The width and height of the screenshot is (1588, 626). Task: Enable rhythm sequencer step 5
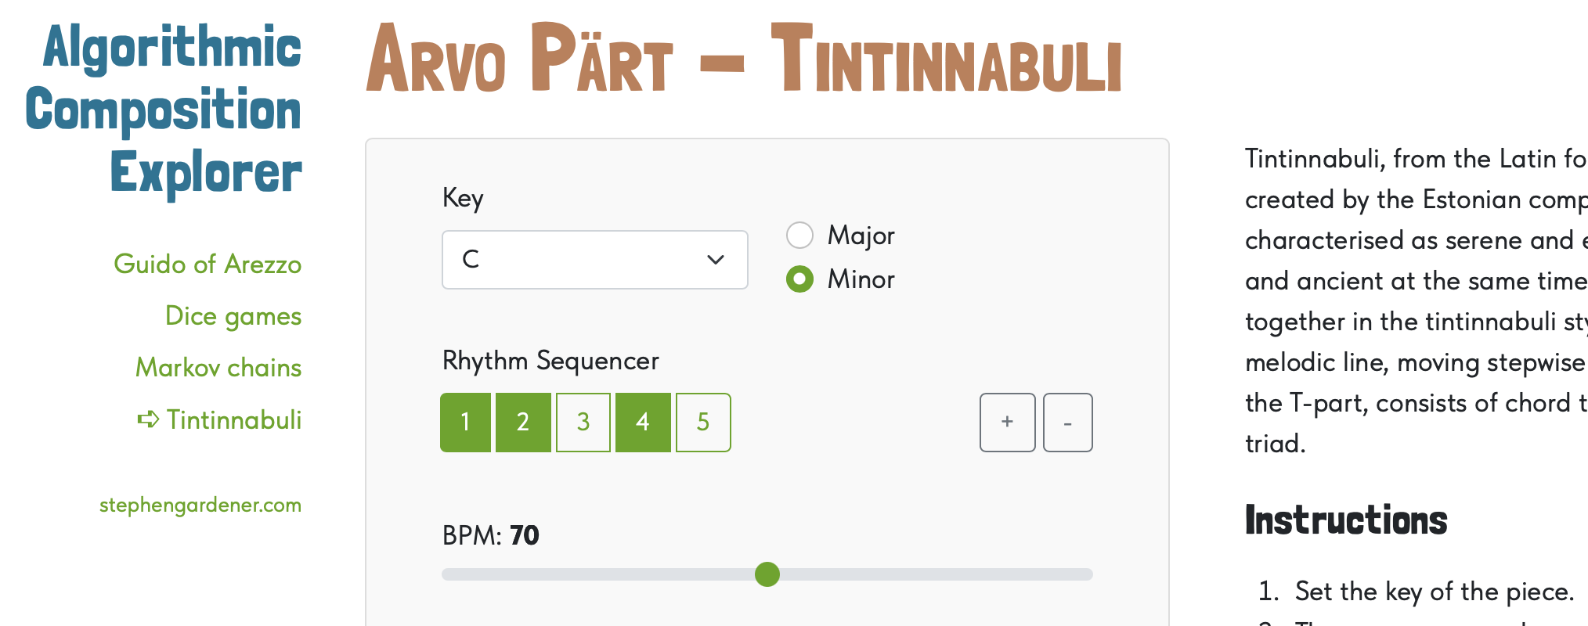pos(703,423)
